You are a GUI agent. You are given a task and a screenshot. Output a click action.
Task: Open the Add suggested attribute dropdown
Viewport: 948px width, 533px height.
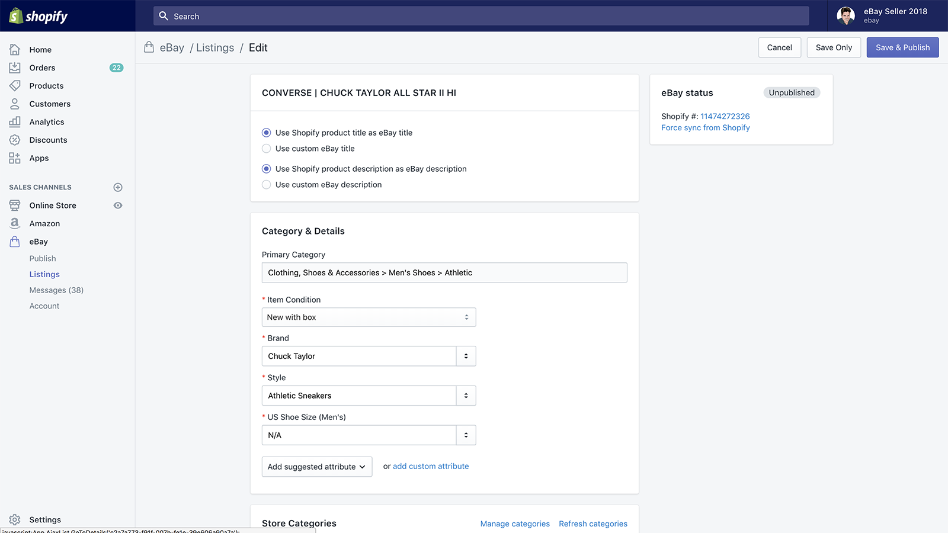tap(317, 467)
